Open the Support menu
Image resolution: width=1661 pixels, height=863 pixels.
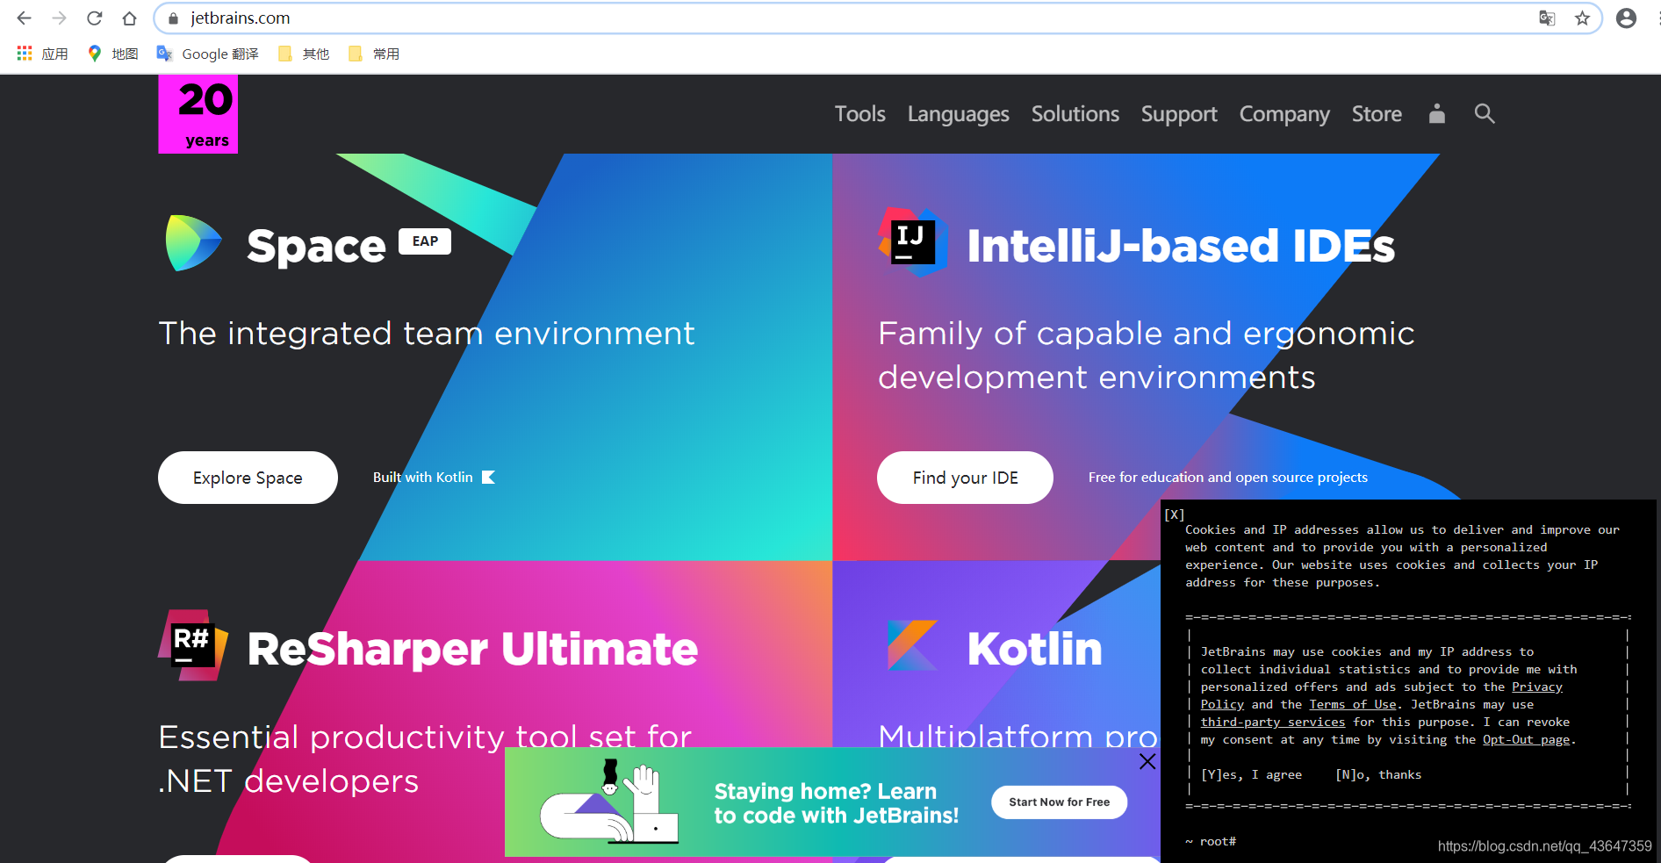(x=1179, y=114)
